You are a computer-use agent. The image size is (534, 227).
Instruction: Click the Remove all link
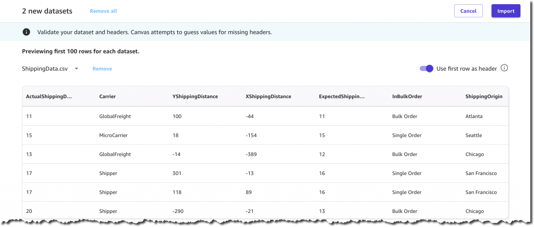point(103,11)
